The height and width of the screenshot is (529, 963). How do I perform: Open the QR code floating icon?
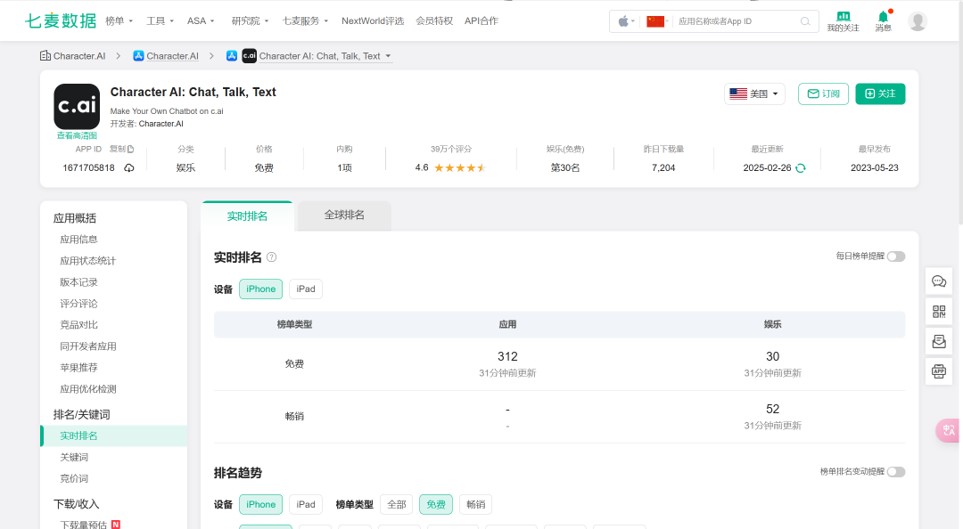[x=939, y=311]
